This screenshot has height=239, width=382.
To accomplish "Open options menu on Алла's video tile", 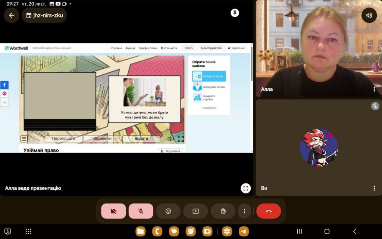I will coord(374,89).
